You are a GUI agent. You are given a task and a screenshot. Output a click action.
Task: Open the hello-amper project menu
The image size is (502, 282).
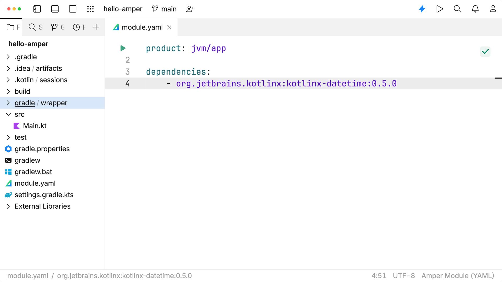pos(123,9)
